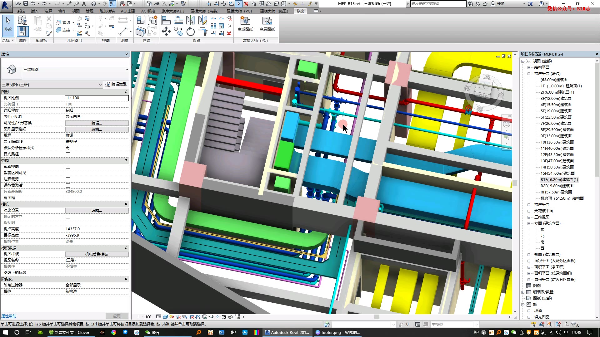This screenshot has width=600, height=337.
Task: Click the Copy tool icon
Action: tap(178, 32)
